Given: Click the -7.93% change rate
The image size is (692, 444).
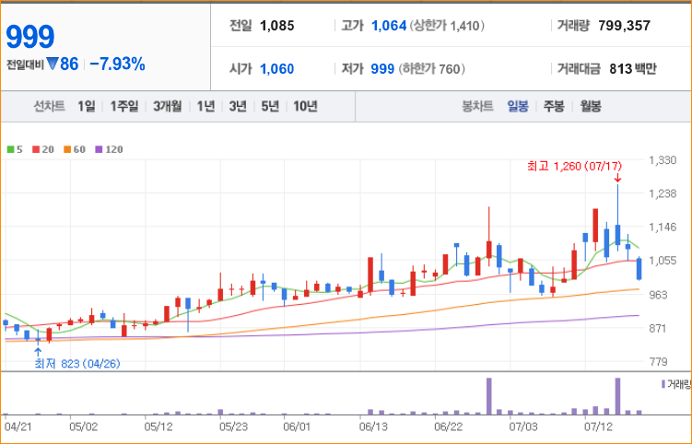Looking at the screenshot, I should [117, 64].
